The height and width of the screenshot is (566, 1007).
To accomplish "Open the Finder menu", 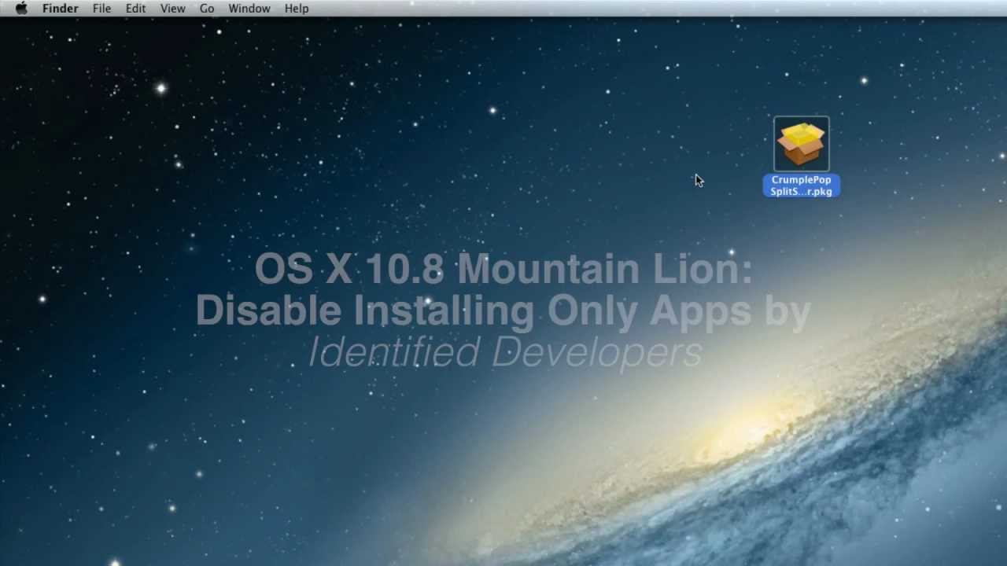I will 60,9.
